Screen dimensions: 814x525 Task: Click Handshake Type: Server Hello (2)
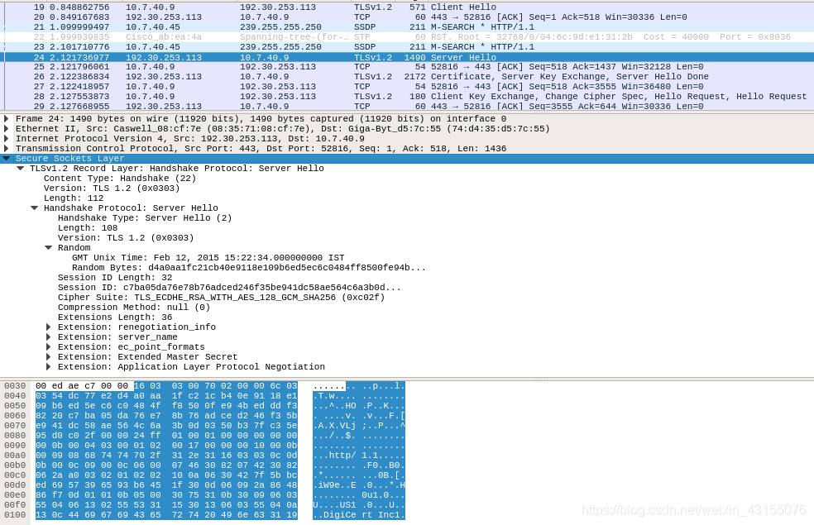(x=145, y=218)
